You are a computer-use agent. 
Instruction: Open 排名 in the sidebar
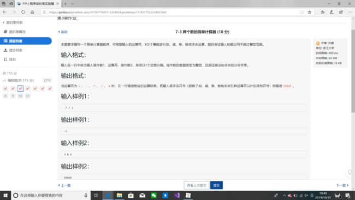[10, 60]
